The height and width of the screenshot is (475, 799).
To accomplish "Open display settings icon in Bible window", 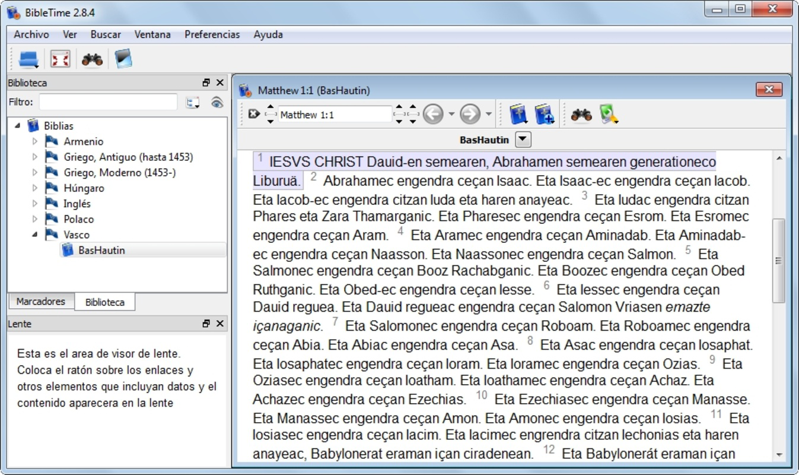I will point(609,114).
